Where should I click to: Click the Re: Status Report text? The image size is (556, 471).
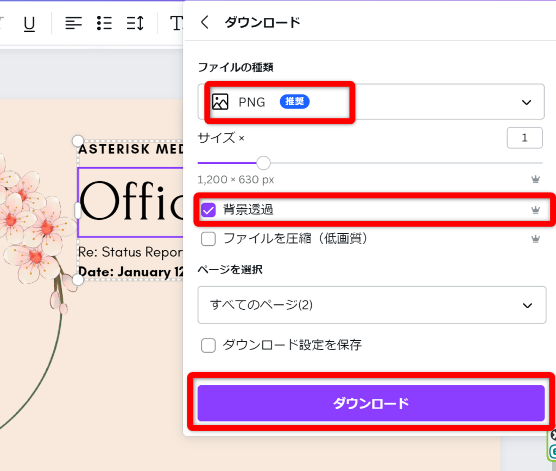tap(130, 252)
